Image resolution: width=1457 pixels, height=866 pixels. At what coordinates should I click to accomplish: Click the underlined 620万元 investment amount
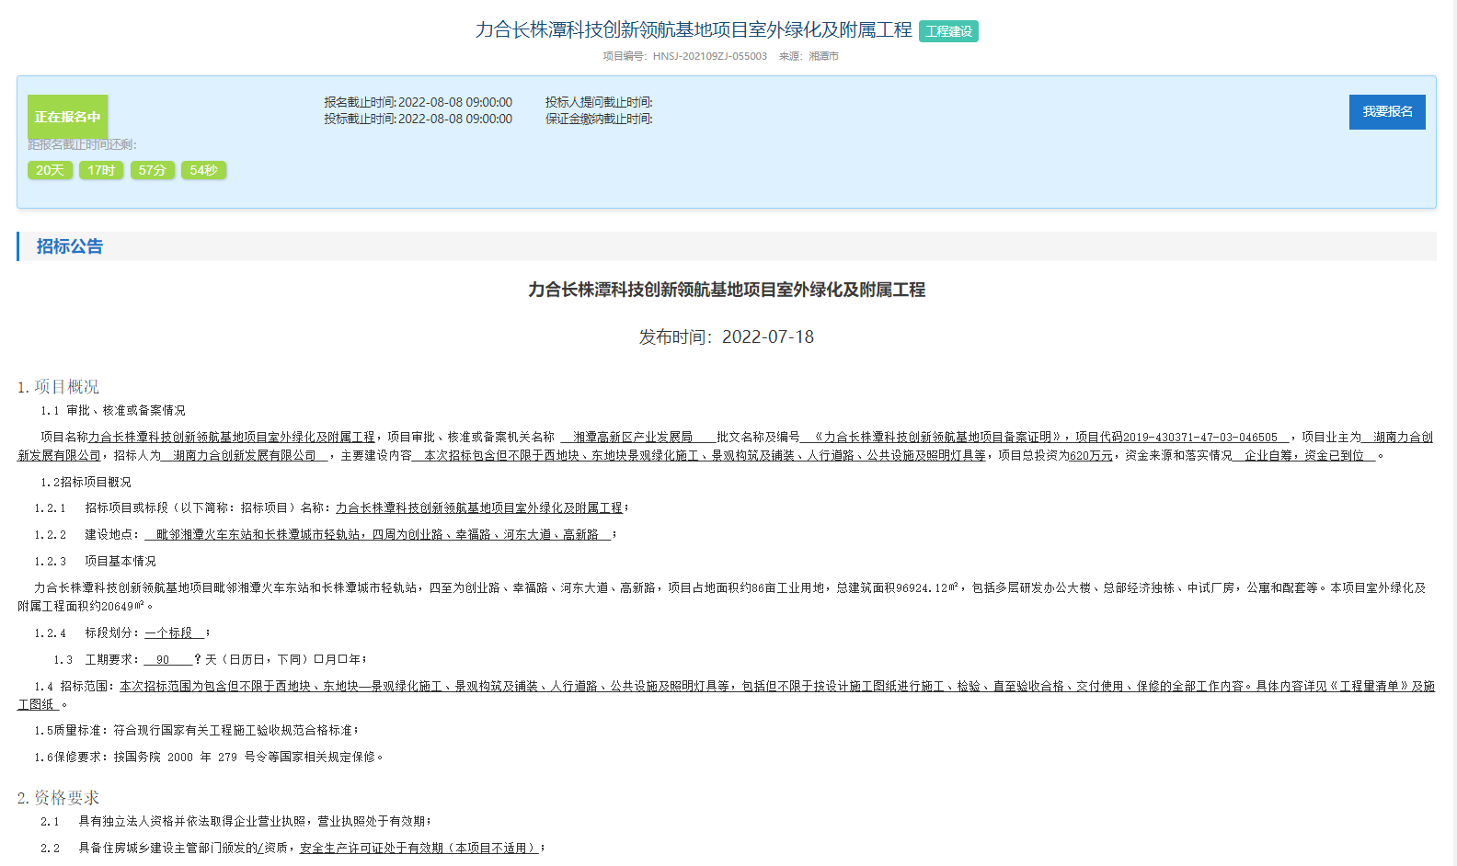(x=1091, y=456)
